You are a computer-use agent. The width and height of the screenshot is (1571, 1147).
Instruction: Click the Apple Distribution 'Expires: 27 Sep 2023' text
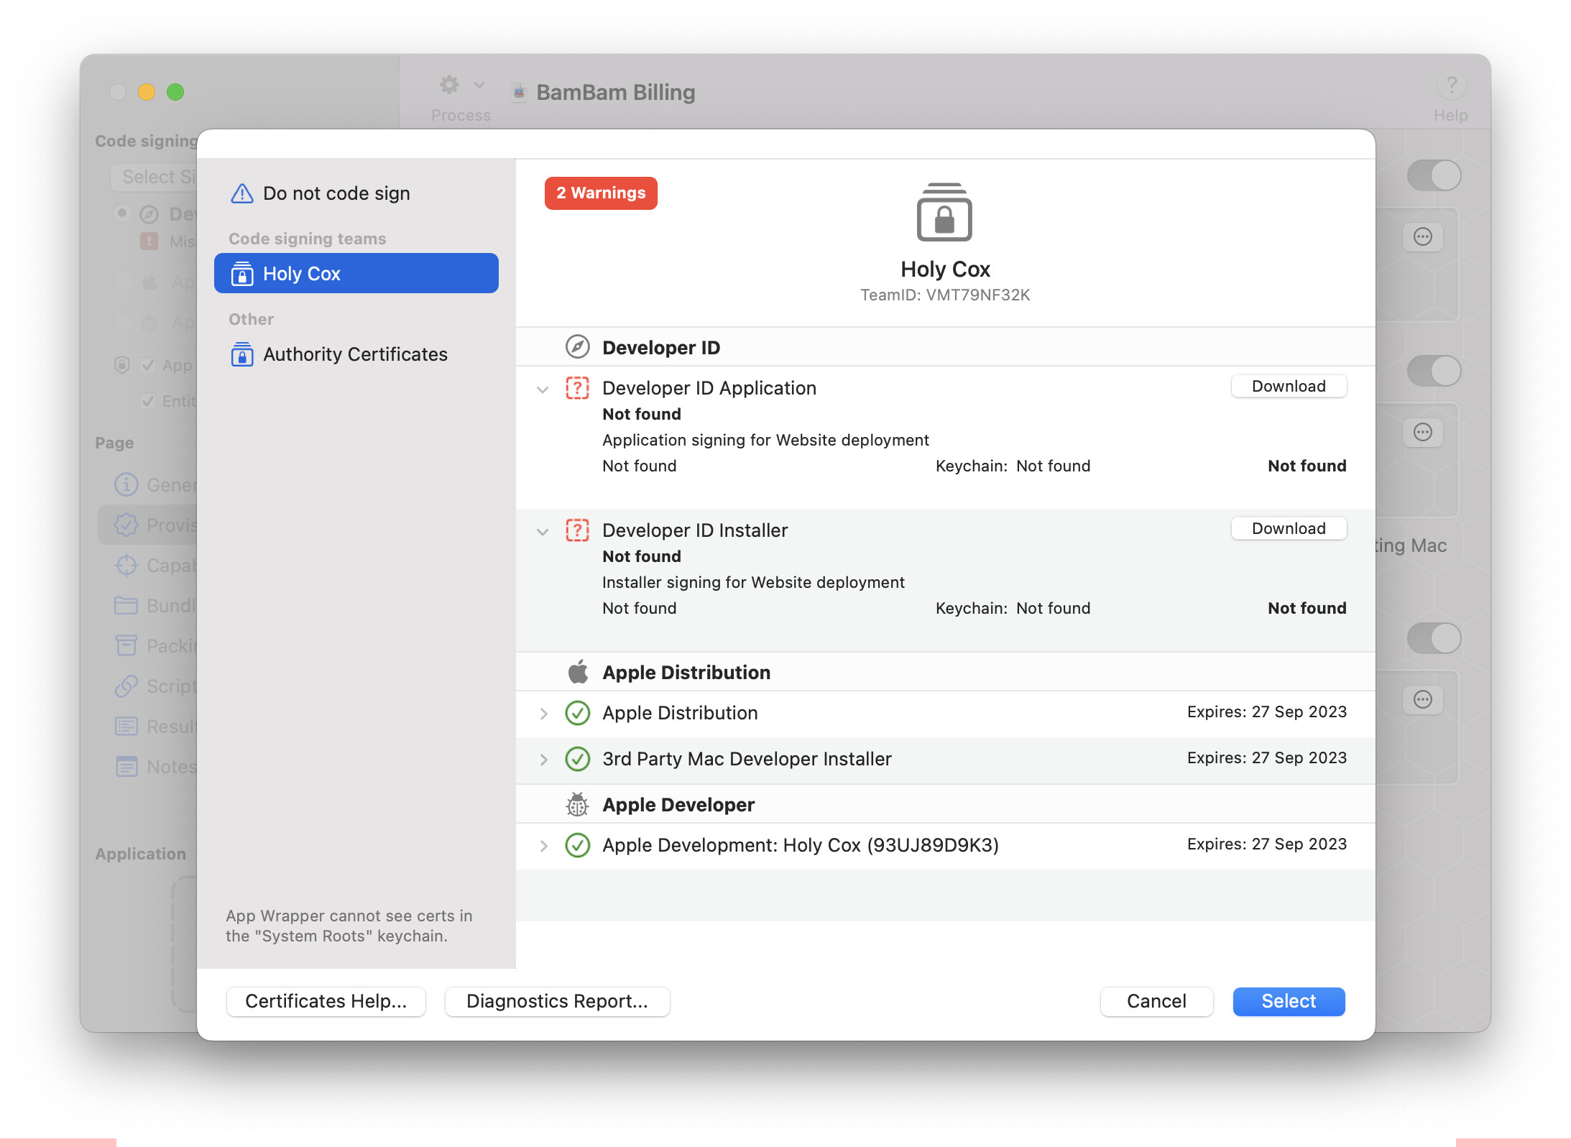(x=1266, y=711)
